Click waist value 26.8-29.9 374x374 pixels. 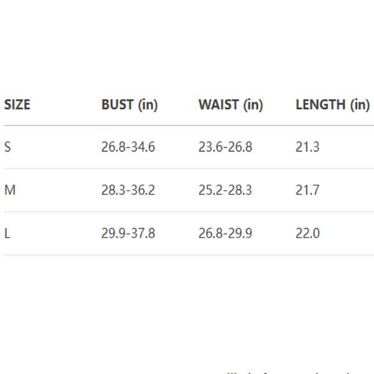(x=225, y=234)
